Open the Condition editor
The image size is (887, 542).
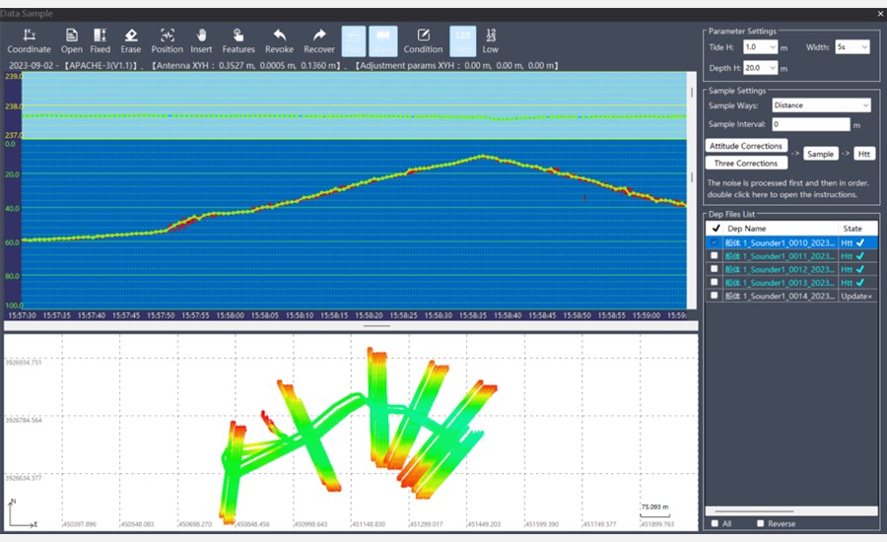[423, 40]
